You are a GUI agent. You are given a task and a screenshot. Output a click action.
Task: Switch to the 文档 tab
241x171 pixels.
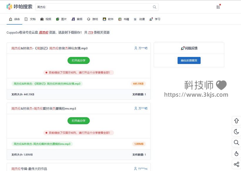pos(30,19)
